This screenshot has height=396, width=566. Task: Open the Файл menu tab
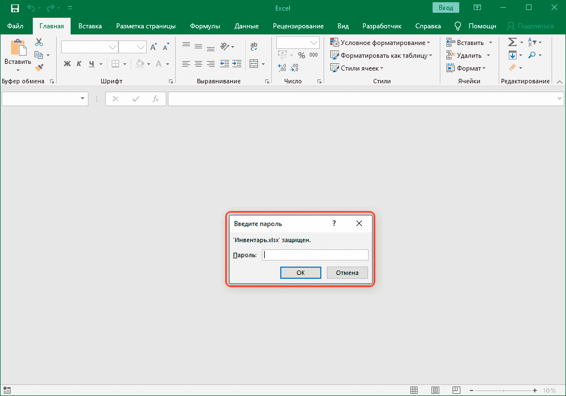(15, 26)
